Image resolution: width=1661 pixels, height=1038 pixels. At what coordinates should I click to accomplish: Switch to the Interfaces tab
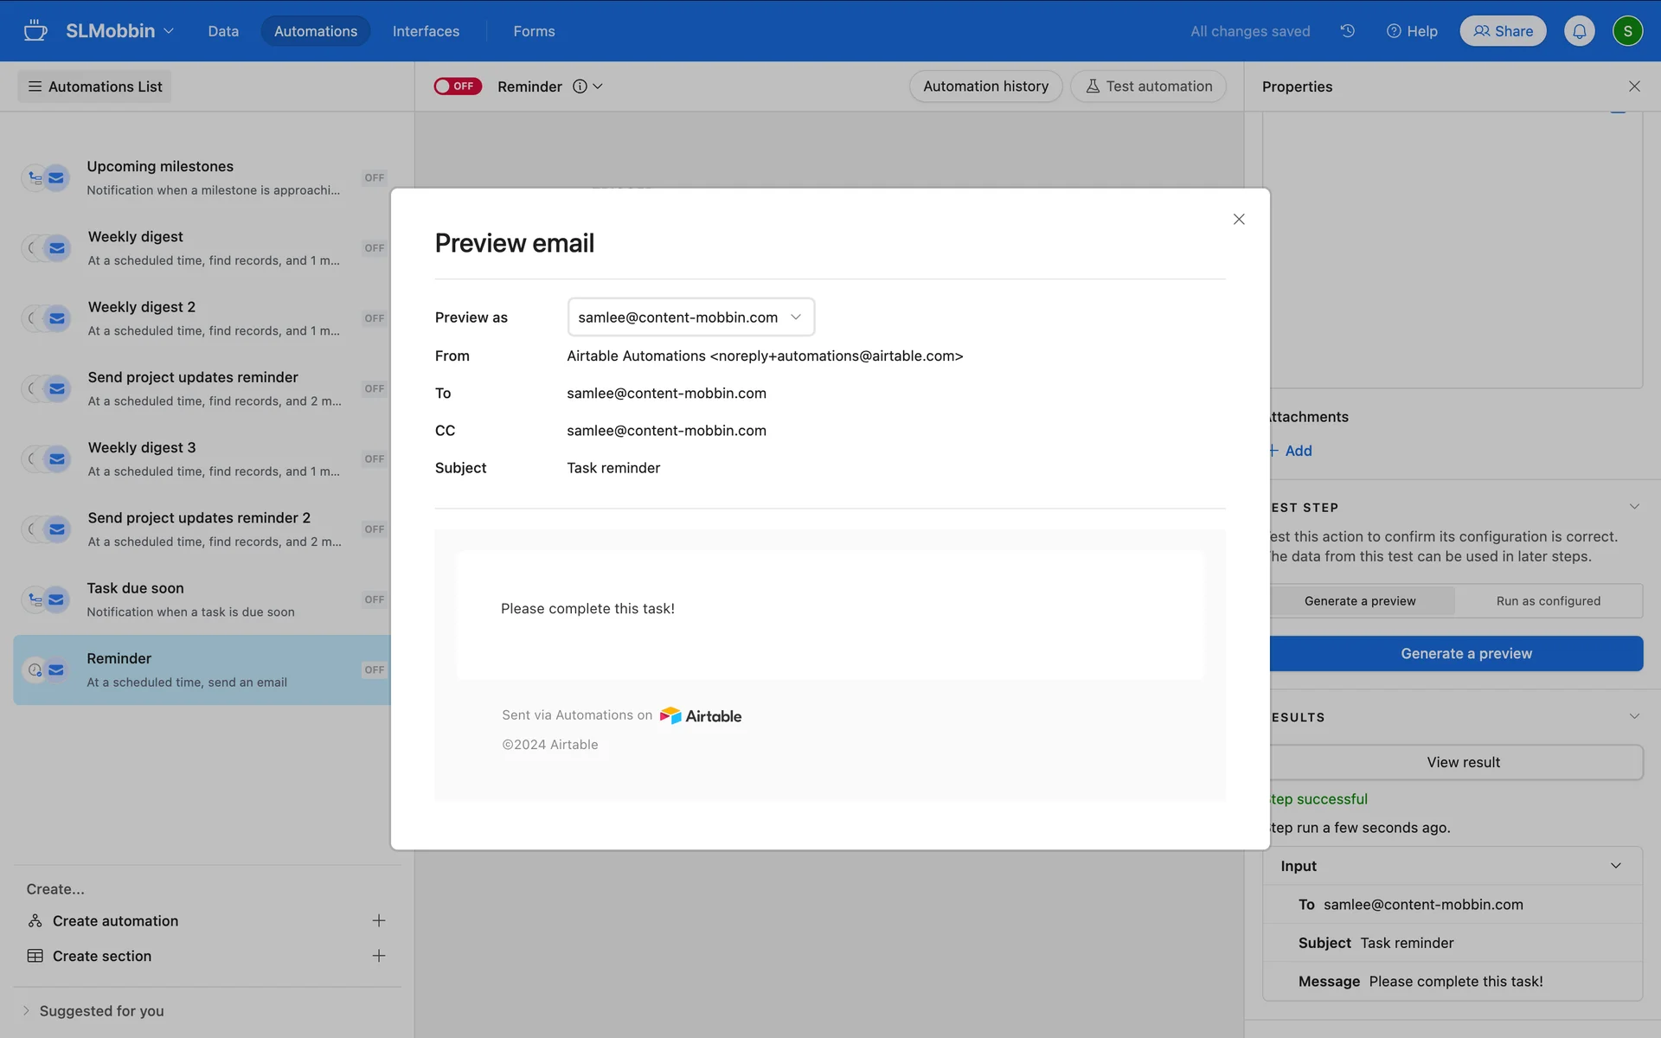click(426, 31)
